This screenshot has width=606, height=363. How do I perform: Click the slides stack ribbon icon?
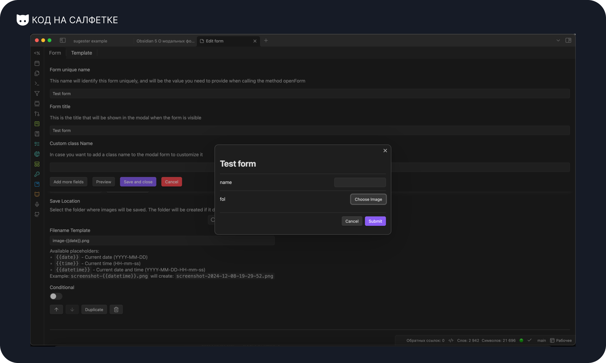(x=37, y=104)
